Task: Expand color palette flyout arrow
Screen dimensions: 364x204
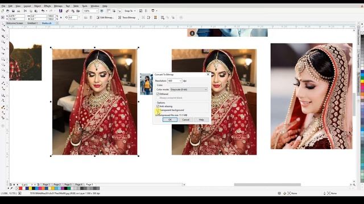Action: coord(9,188)
